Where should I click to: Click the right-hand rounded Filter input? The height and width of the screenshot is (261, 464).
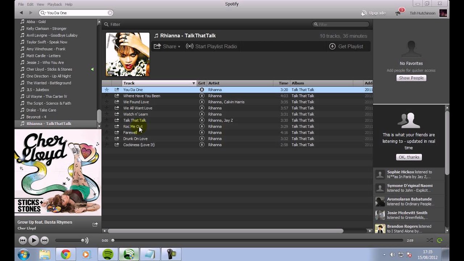(341, 24)
